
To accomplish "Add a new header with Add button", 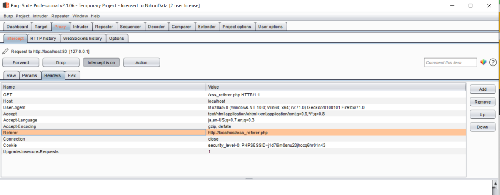I will tap(482, 89).
